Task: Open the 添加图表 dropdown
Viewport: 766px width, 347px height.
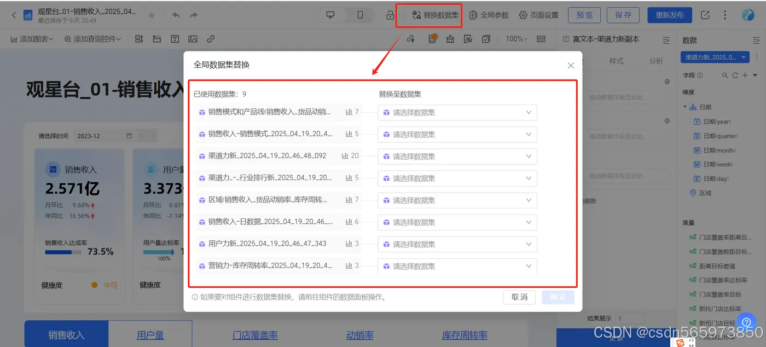Action: [x=32, y=39]
